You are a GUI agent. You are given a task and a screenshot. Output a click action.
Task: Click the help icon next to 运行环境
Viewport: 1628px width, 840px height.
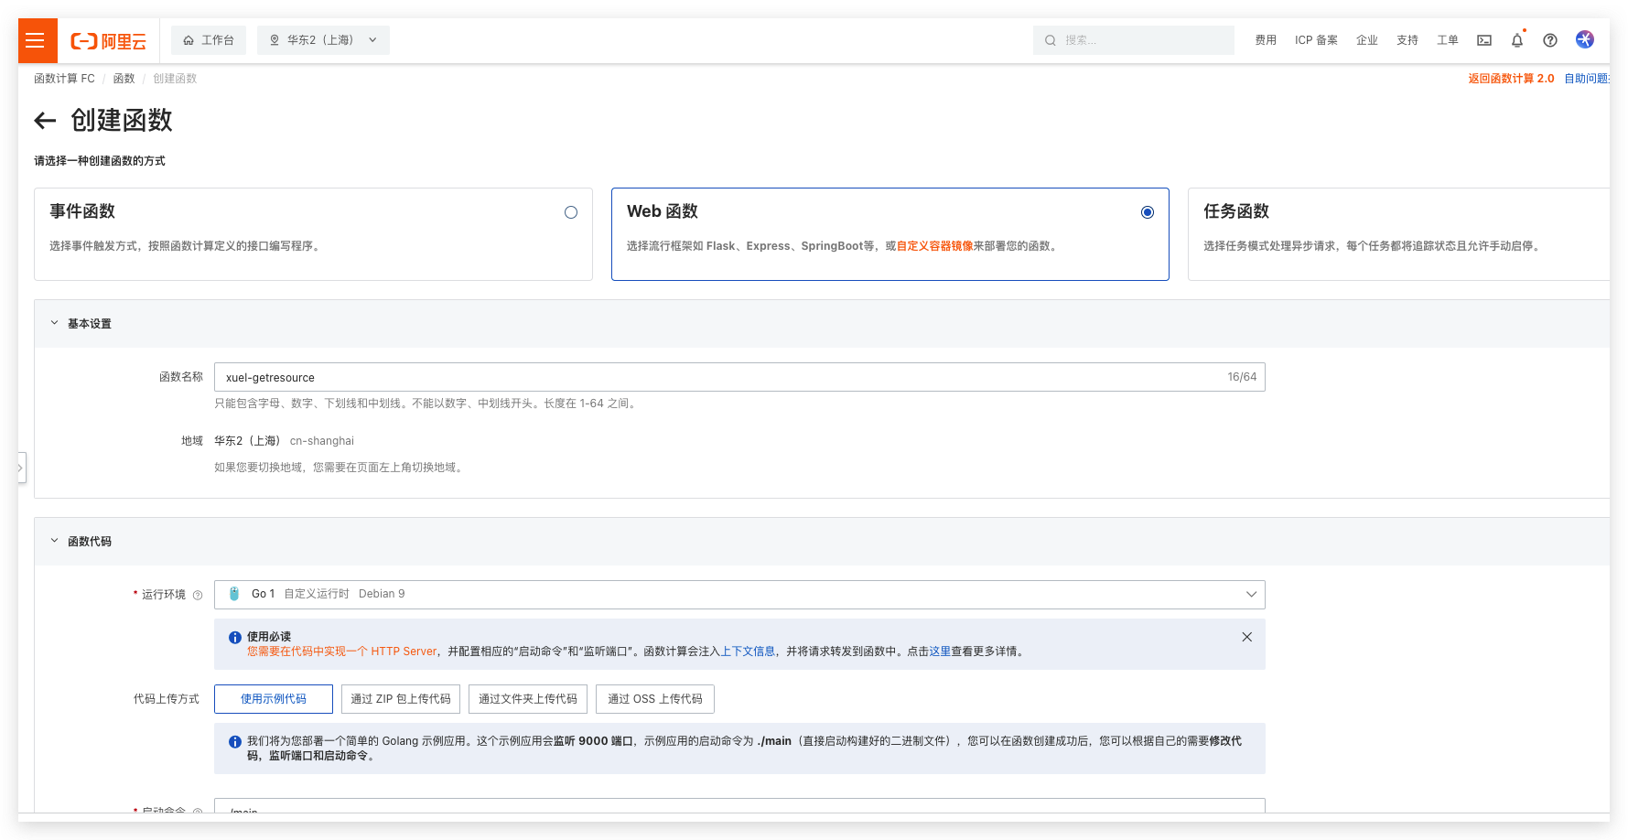pos(198,596)
